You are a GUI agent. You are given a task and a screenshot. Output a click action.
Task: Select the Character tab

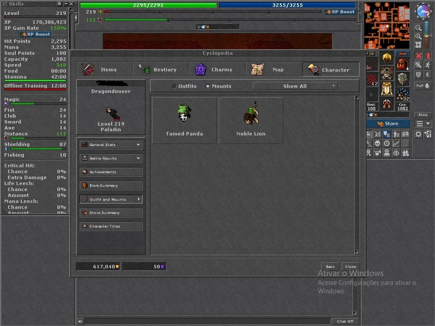[331, 69]
